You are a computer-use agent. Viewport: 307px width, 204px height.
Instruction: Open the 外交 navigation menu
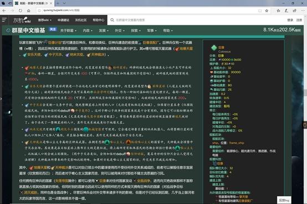120,30
